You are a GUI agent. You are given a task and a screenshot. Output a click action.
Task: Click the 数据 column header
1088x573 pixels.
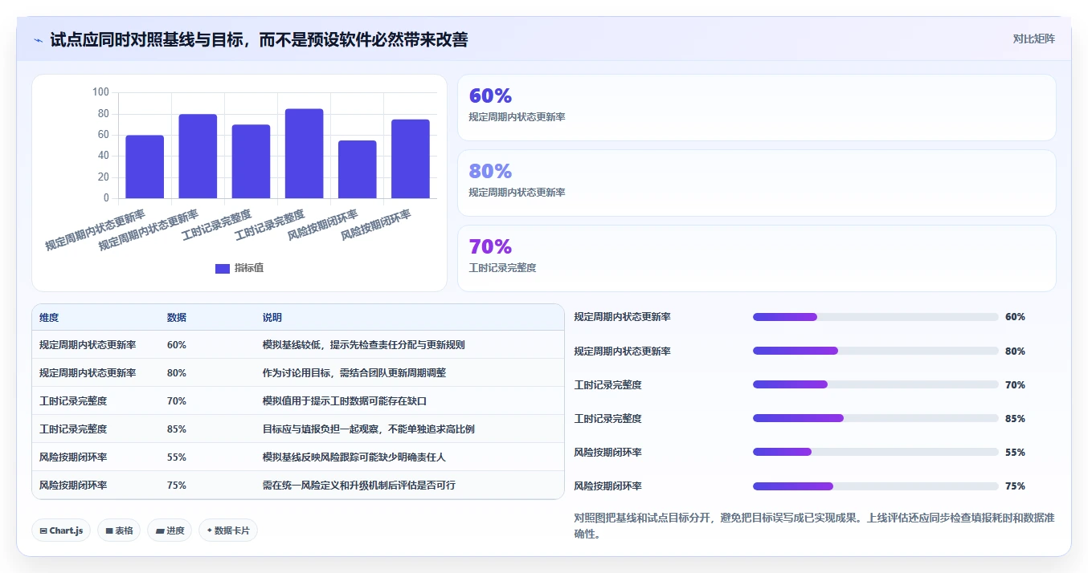tap(177, 318)
